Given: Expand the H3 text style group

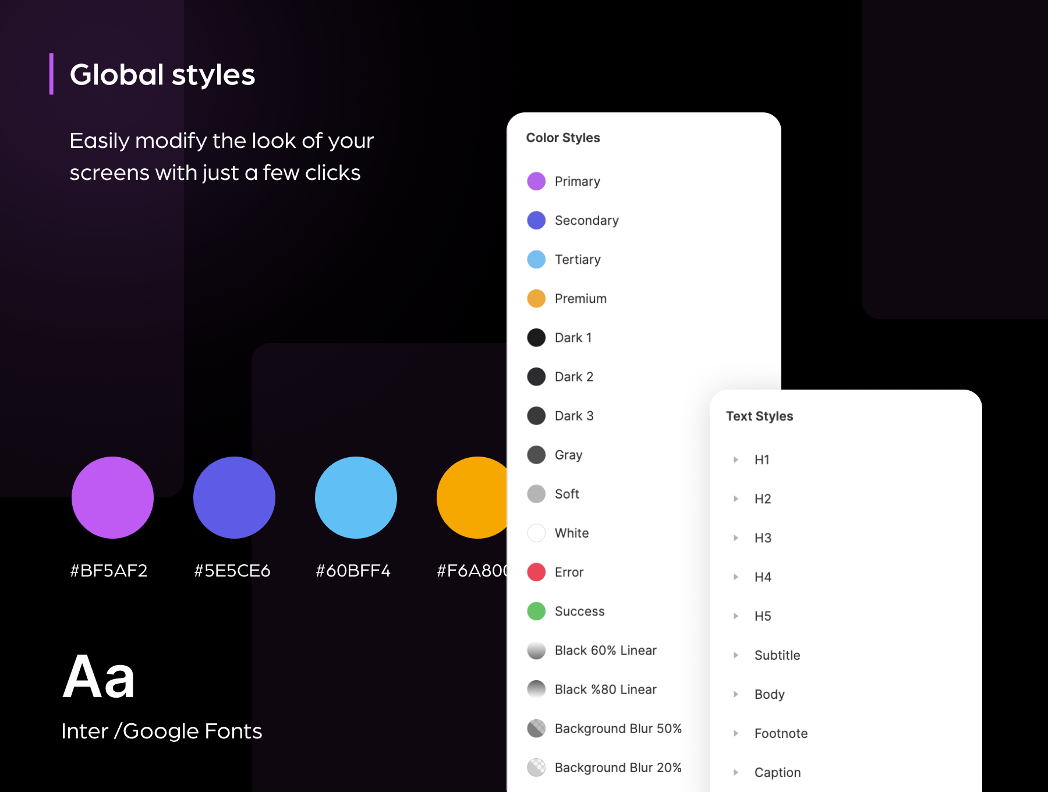Looking at the screenshot, I should pos(736,538).
